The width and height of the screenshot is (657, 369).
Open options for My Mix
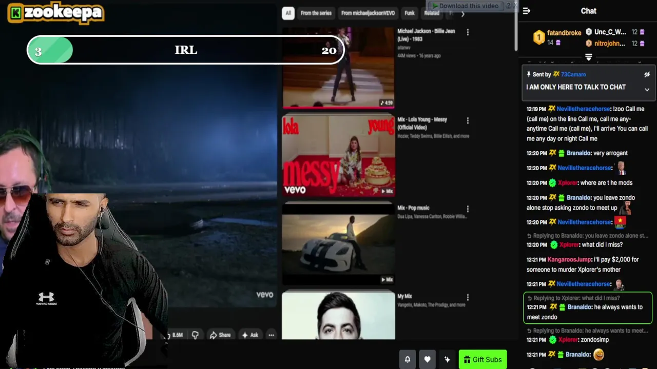[x=468, y=297]
